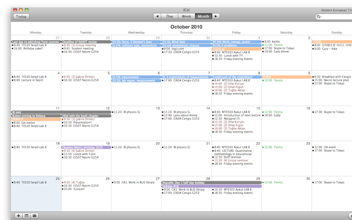Viewport: 352px width, 220px height.
Task: Select '12:30 Staff seminar' event
Action: 226,157
